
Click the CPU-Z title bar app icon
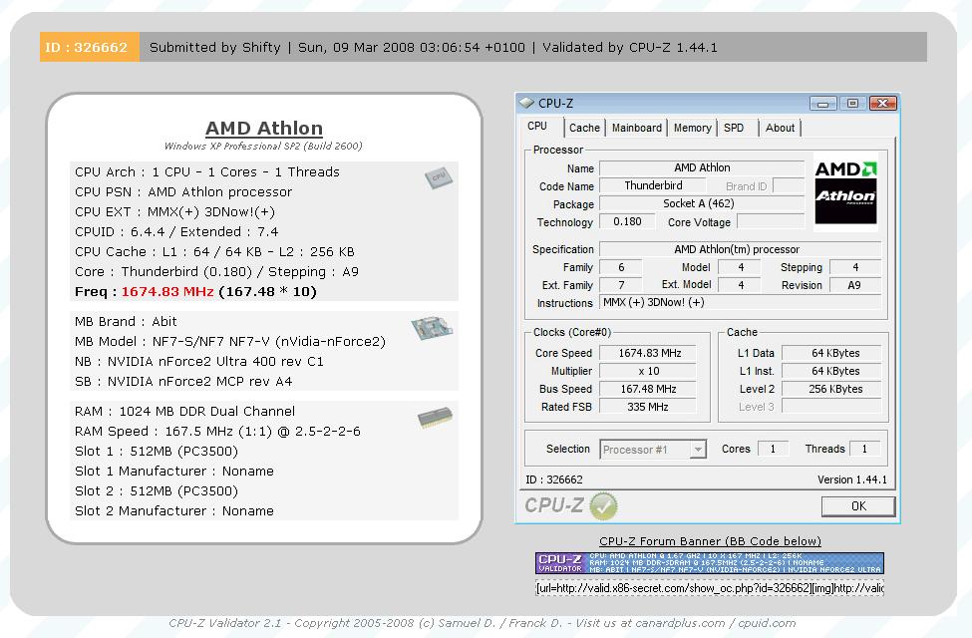point(527,103)
